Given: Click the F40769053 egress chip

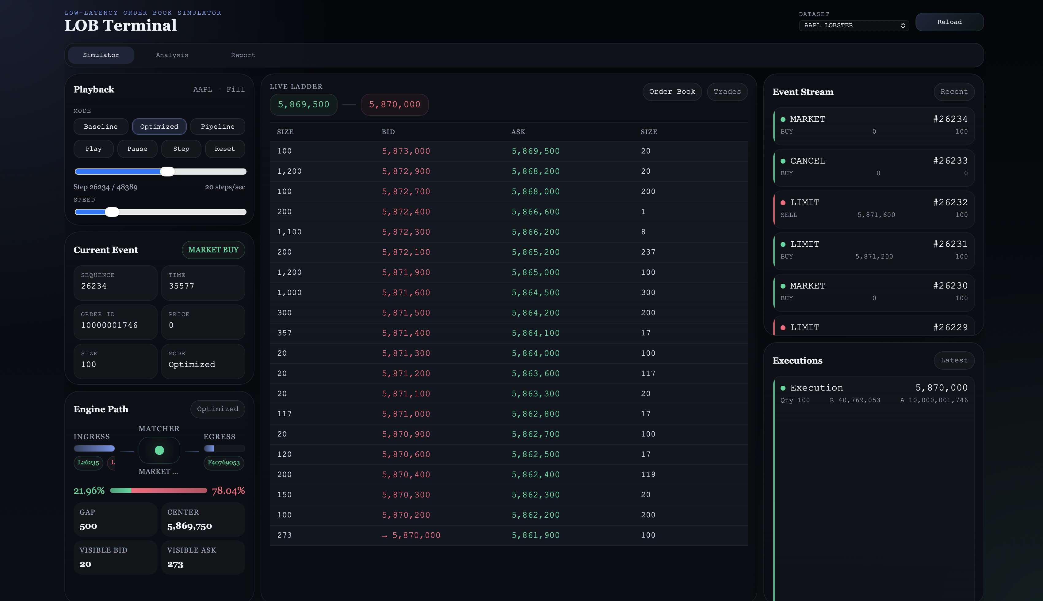Looking at the screenshot, I should [223, 463].
